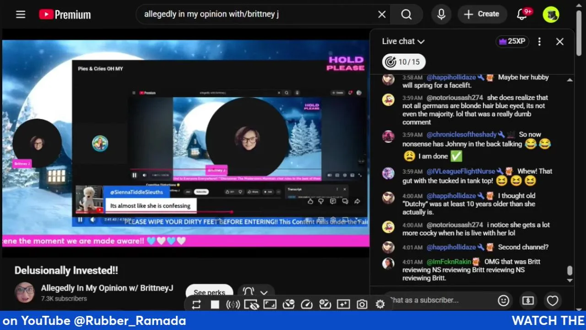
Task: Click the @ImFcknRakin username
Action: (x=449, y=262)
